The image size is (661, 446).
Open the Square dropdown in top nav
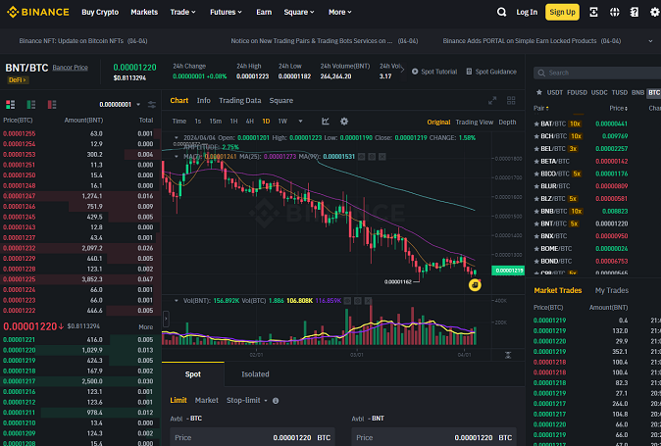pyautogui.click(x=299, y=12)
